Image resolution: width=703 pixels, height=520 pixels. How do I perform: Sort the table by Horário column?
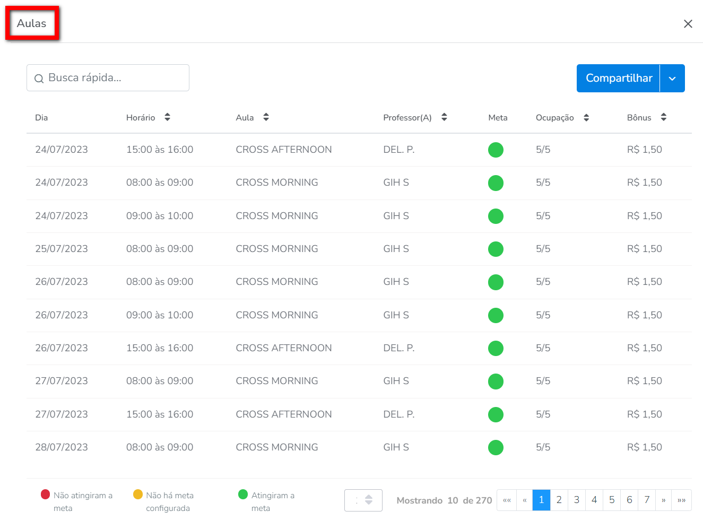(167, 117)
